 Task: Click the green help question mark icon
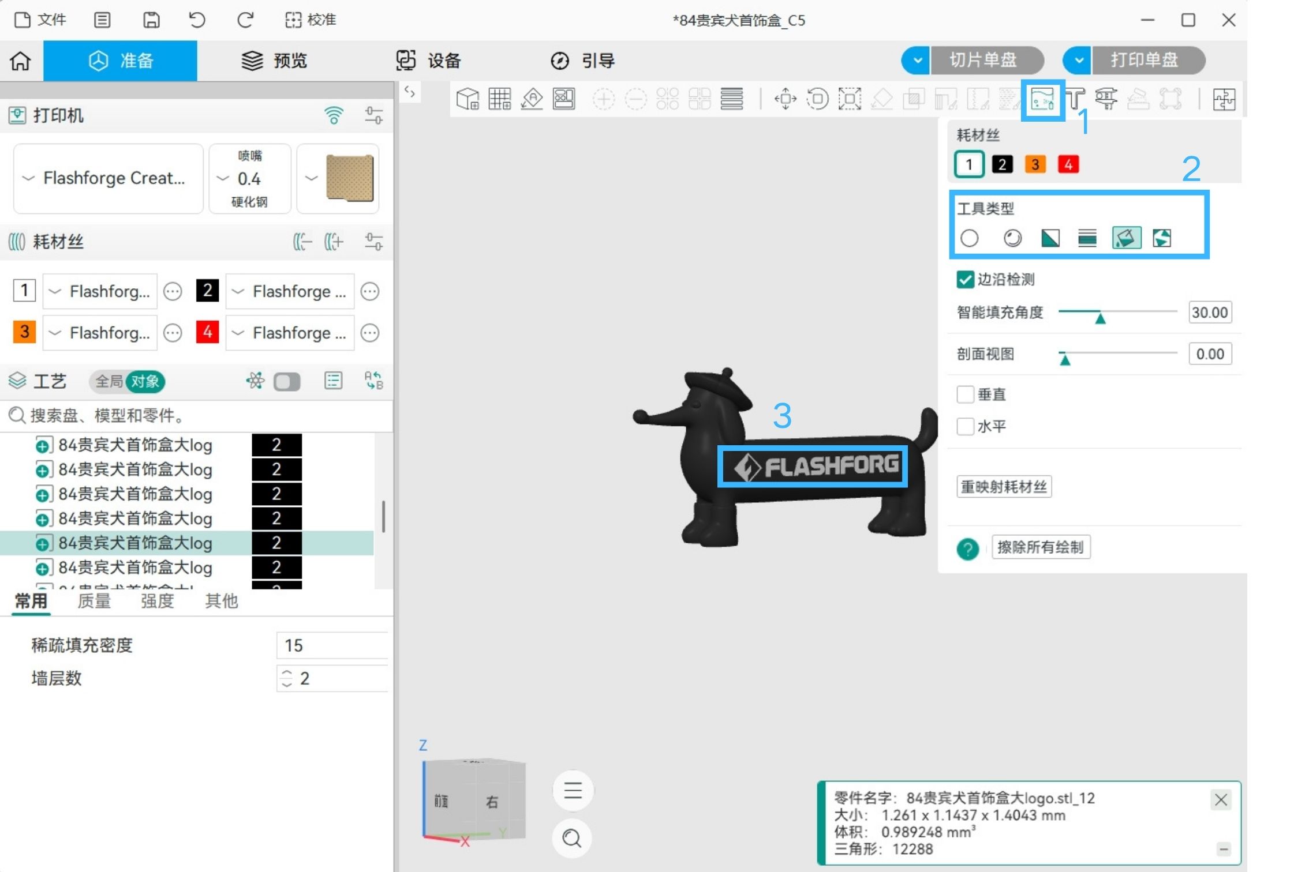968,548
